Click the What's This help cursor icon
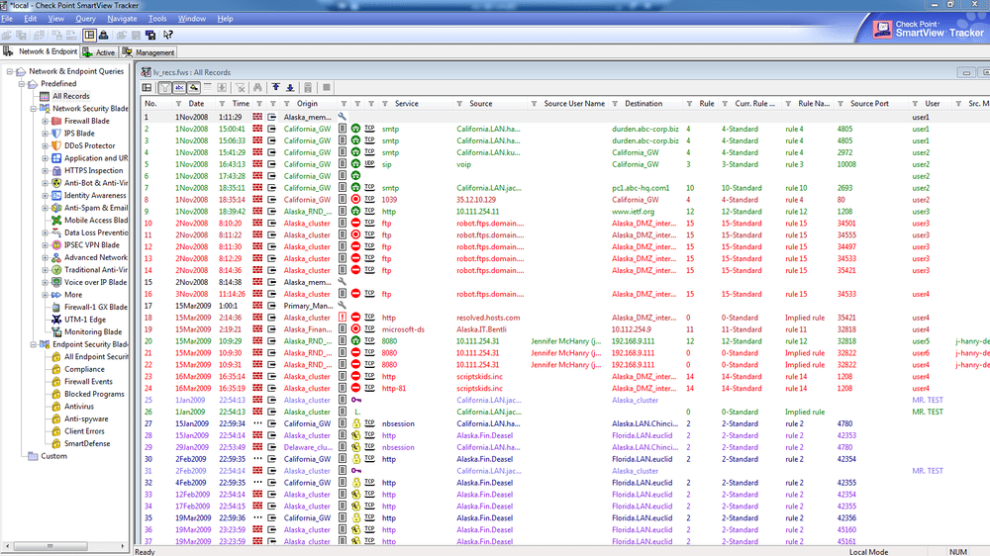Screen dimensions: 990x556 point(168,35)
